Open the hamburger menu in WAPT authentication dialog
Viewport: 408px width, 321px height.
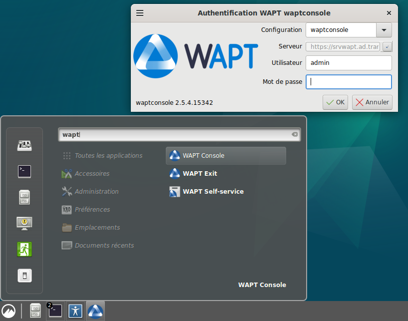(x=140, y=13)
